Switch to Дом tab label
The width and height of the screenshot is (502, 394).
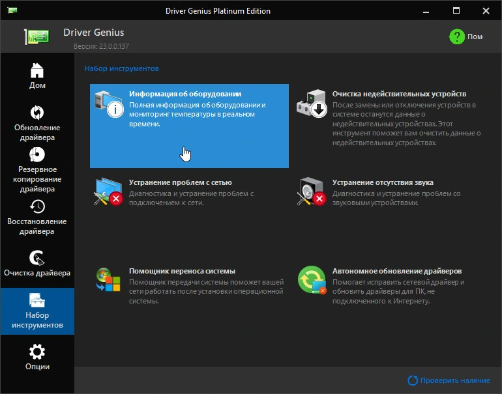[37, 85]
